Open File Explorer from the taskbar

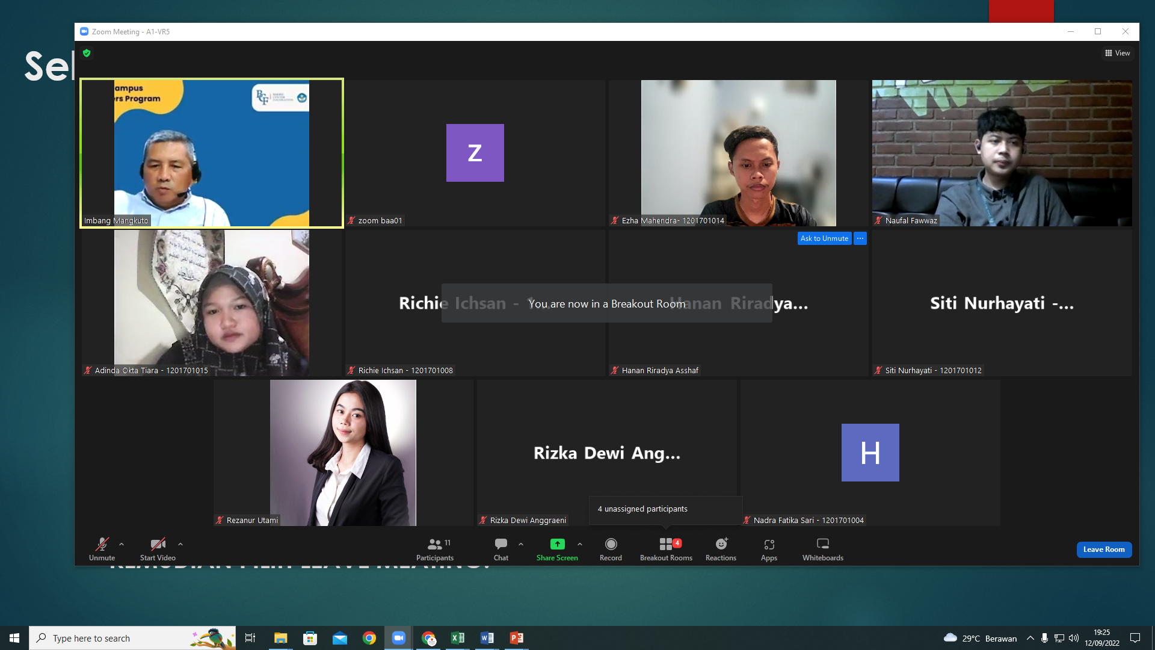point(281,638)
